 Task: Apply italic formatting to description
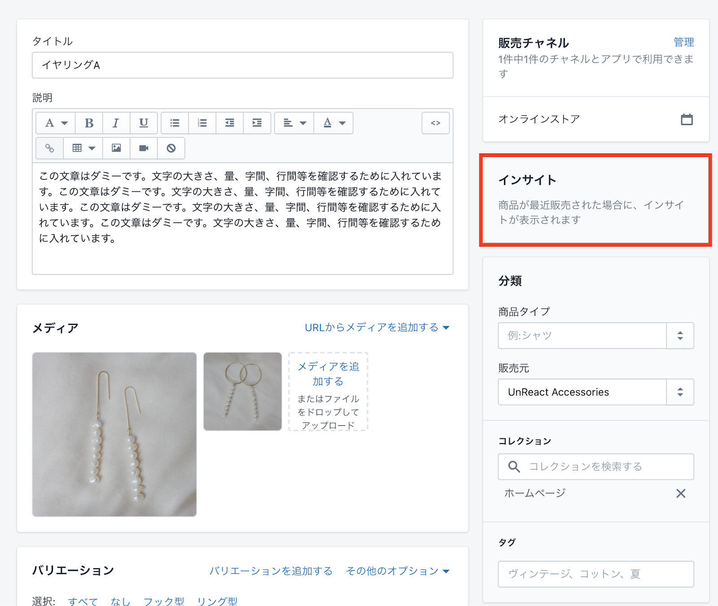point(116,123)
